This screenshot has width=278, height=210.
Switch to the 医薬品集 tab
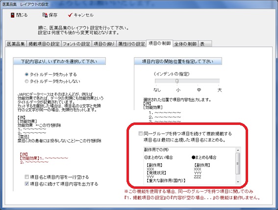(16, 44)
